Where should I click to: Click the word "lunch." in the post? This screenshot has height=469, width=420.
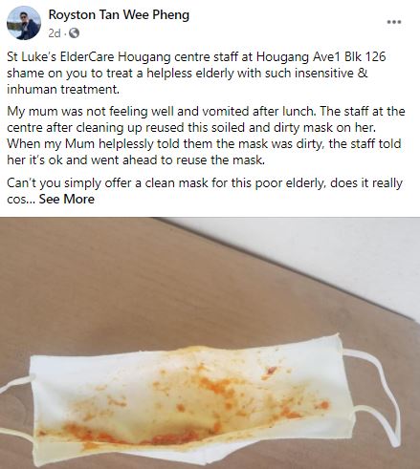tap(299, 112)
